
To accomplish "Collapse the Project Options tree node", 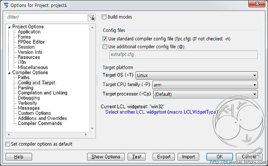I will (x=9, y=27).
